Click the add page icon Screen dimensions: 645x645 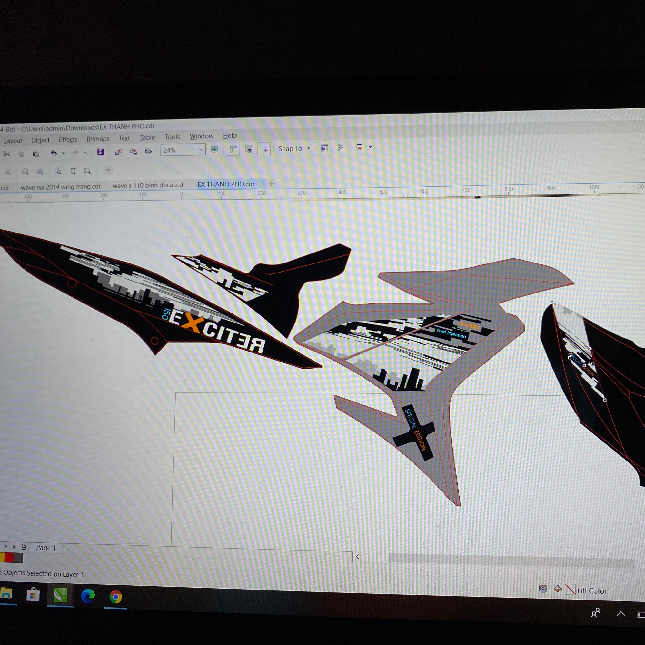24,547
